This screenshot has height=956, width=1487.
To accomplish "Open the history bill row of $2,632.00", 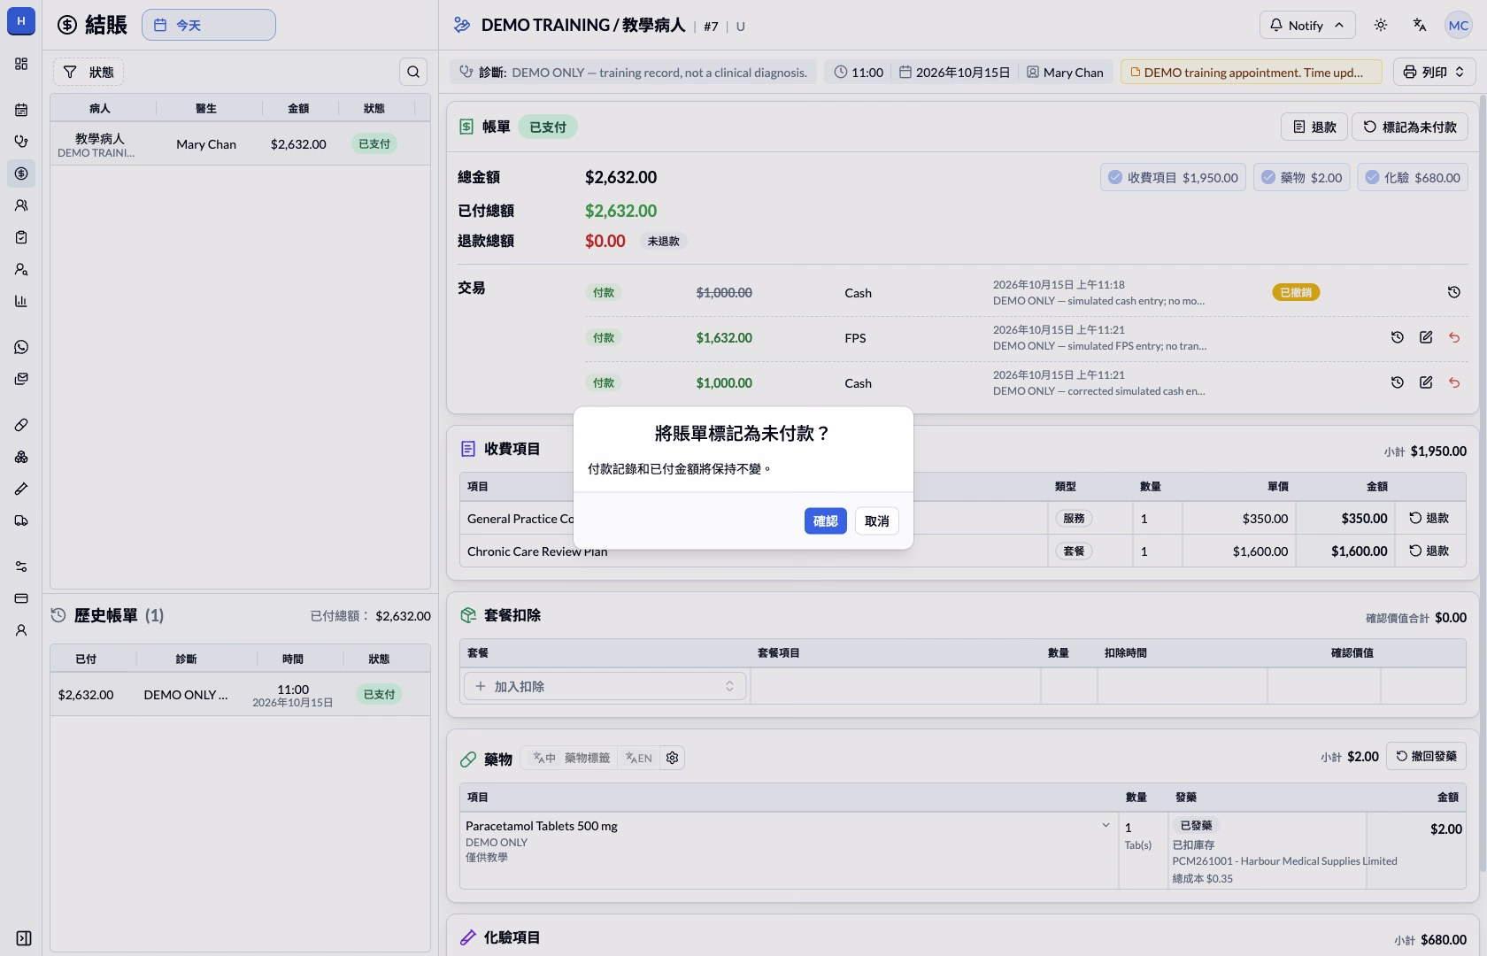I will point(240,695).
